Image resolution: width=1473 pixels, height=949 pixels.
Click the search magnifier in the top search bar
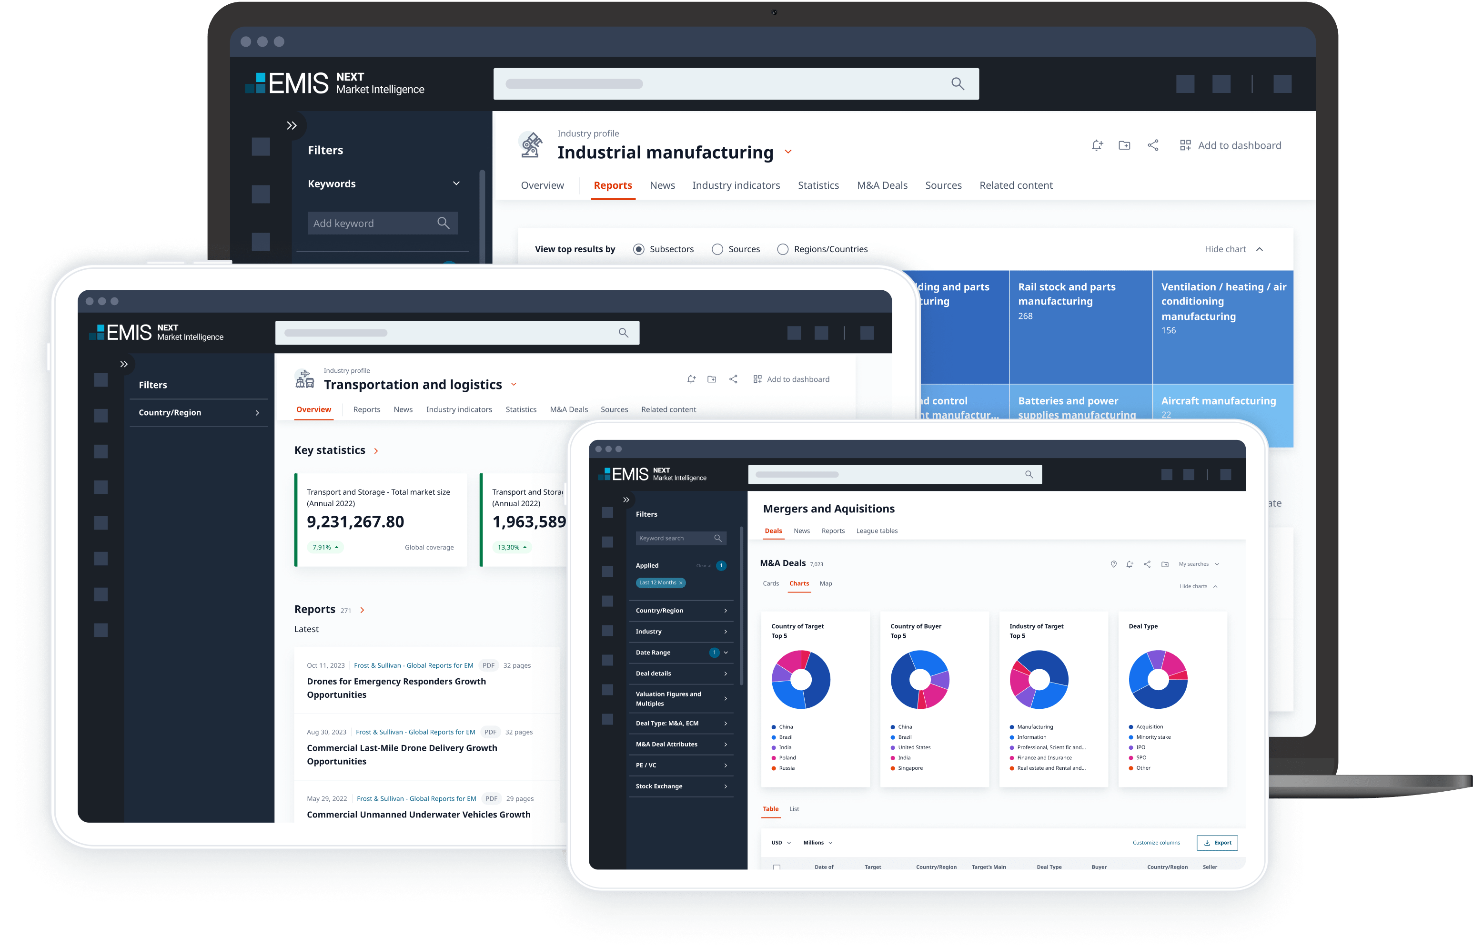point(957,84)
